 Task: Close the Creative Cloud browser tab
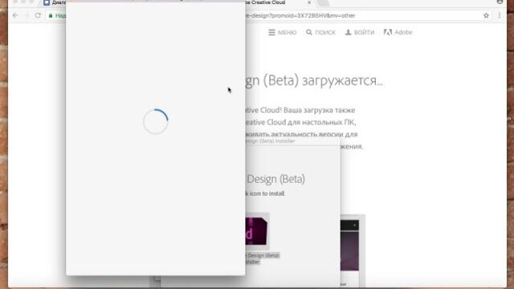tap(308, 2)
